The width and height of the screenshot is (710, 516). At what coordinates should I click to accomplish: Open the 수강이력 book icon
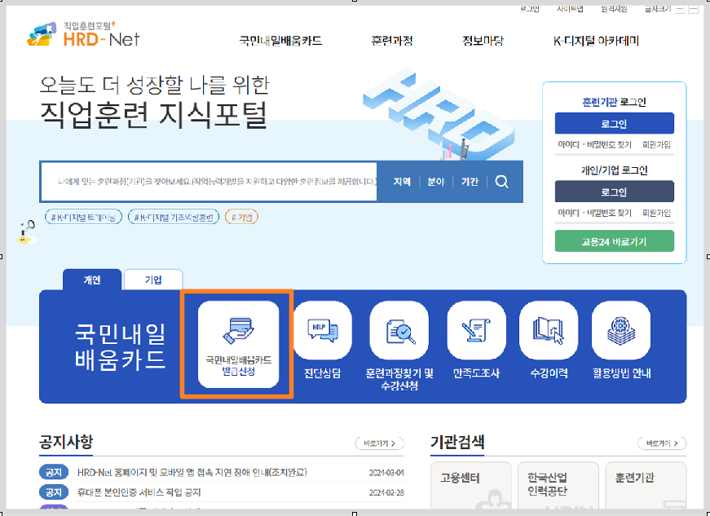tap(549, 330)
